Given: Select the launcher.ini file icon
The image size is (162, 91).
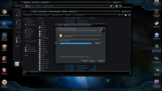Looking at the screenshot, I should 40,53.
